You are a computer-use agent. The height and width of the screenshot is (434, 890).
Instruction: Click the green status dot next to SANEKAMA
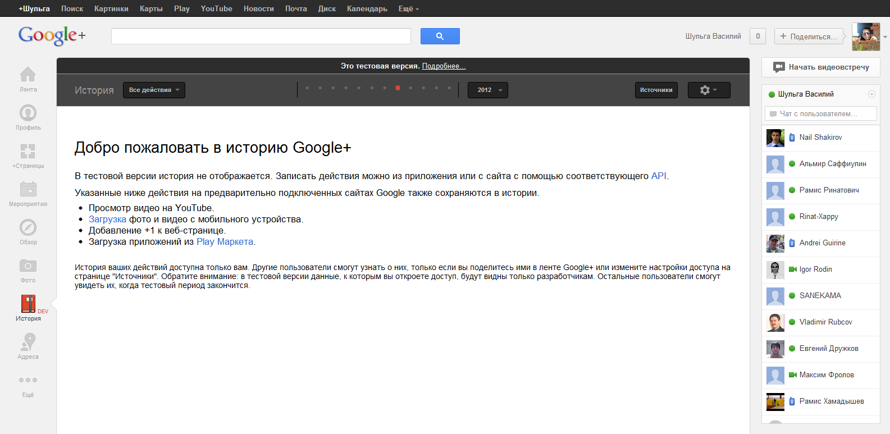pos(792,296)
